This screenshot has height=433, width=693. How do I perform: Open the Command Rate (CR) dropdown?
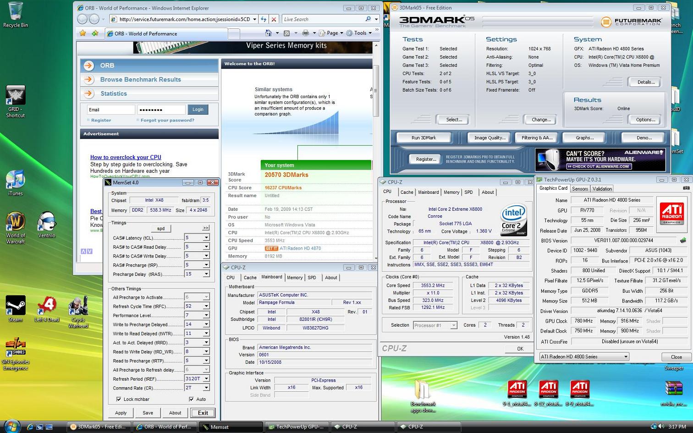point(206,388)
